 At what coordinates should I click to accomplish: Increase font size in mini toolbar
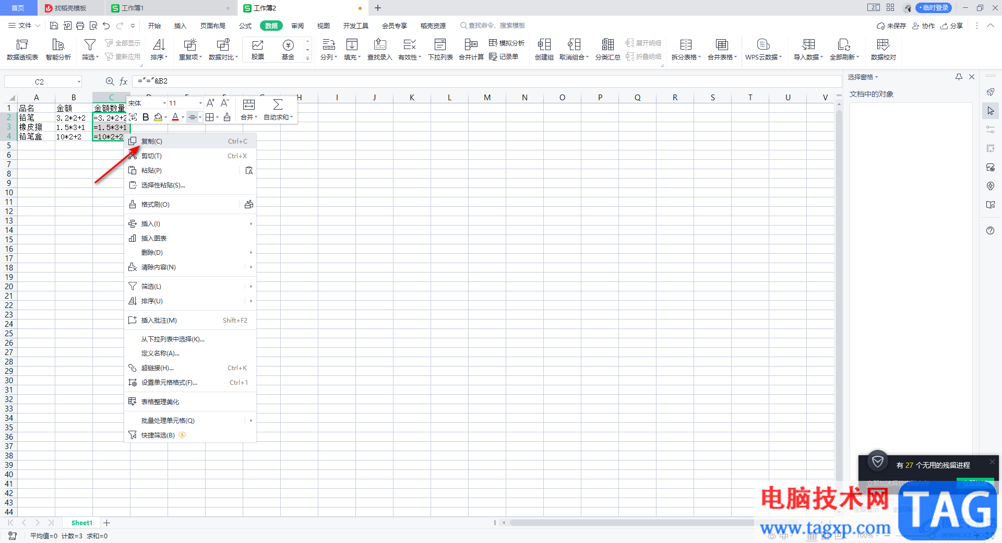click(x=211, y=103)
